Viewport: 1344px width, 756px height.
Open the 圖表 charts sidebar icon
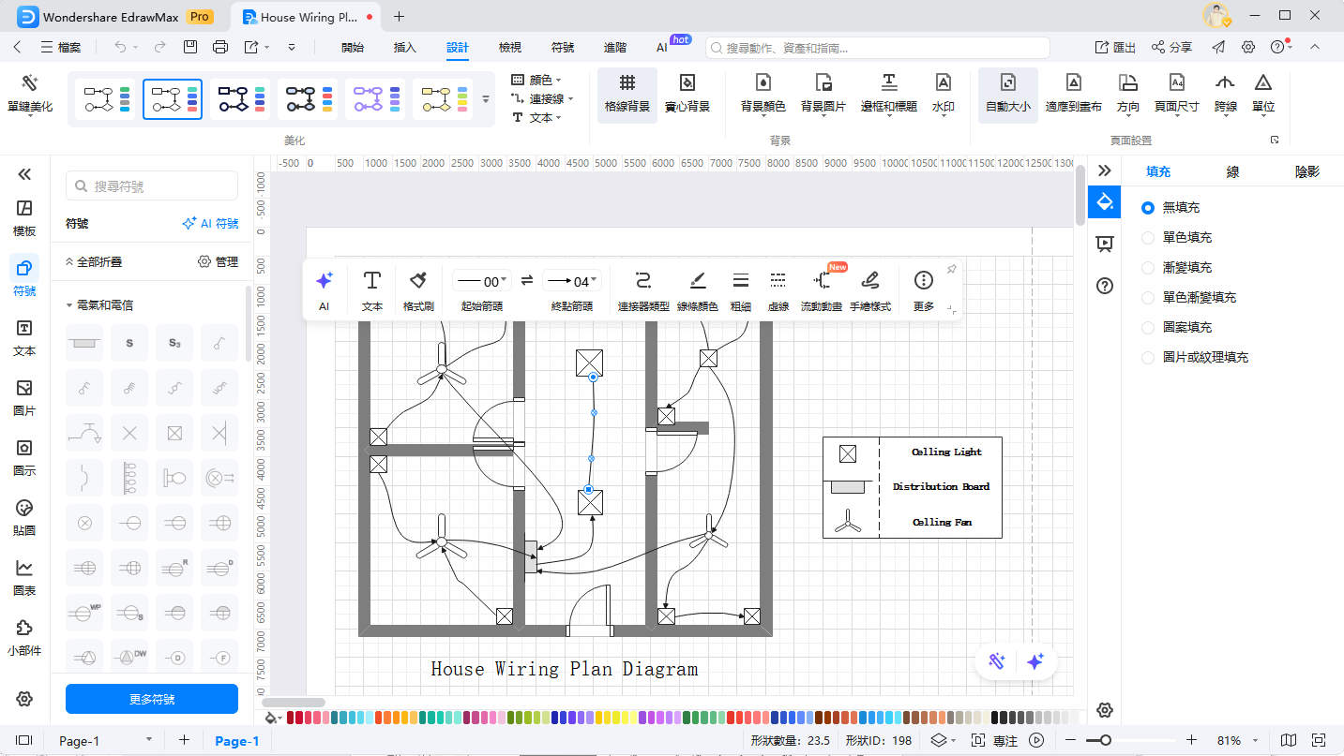pyautogui.click(x=24, y=577)
